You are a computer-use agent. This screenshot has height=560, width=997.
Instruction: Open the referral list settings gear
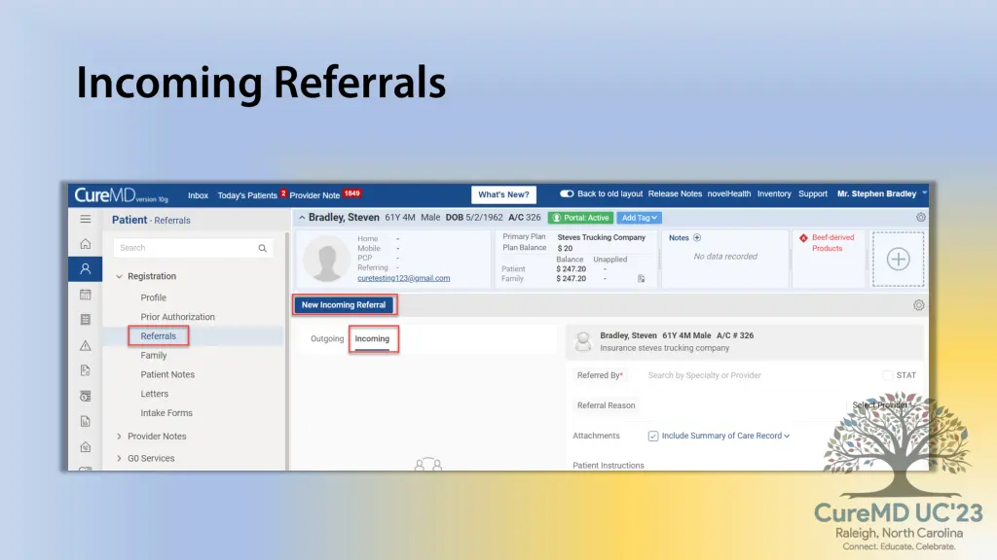pos(919,305)
